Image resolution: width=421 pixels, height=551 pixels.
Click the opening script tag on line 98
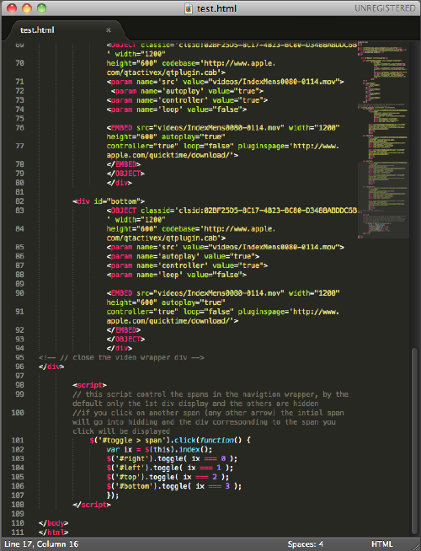point(89,385)
